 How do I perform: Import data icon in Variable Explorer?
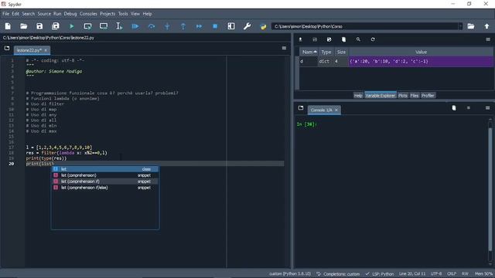pos(300,39)
